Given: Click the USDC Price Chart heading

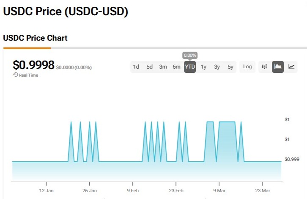Looking at the screenshot, I should tap(35, 38).
